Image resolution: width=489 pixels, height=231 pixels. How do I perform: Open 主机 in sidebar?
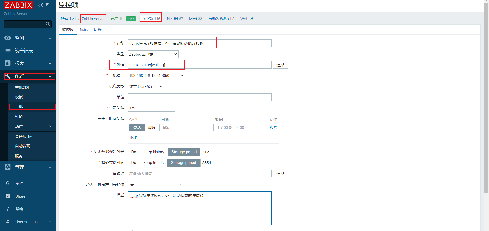[32, 107]
